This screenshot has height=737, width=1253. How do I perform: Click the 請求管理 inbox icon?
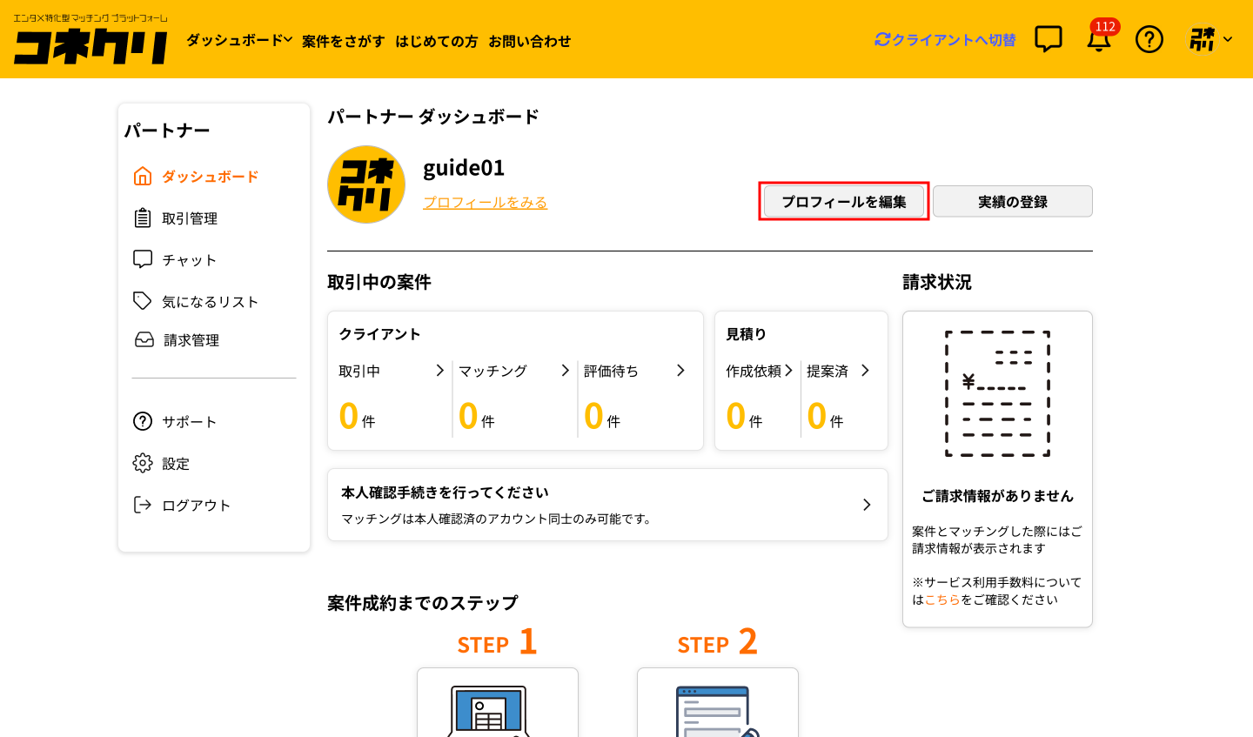[144, 340]
